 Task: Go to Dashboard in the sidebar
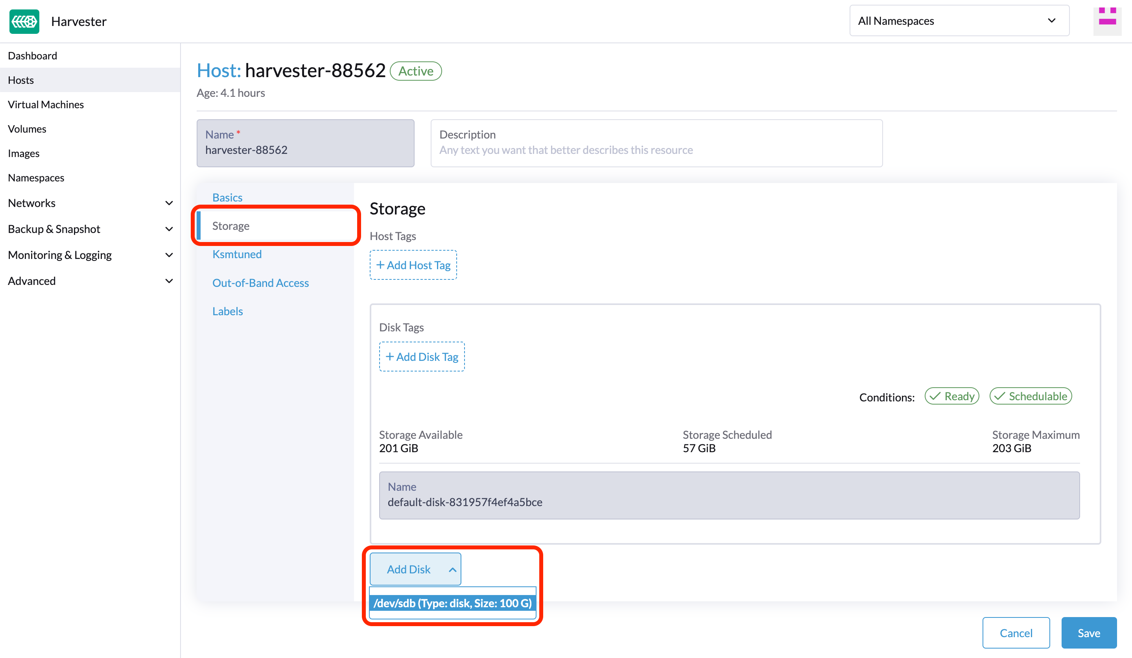click(x=32, y=56)
